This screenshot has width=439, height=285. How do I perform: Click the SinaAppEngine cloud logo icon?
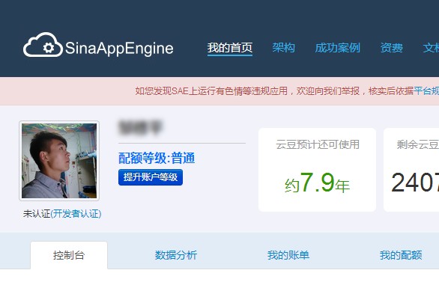pos(43,45)
